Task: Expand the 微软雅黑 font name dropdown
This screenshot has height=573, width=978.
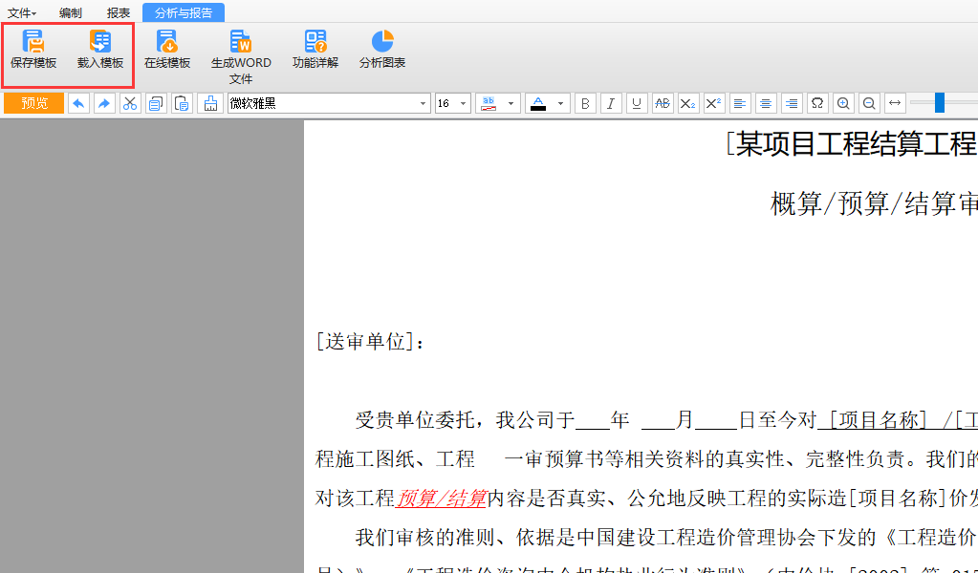Action: pos(424,103)
